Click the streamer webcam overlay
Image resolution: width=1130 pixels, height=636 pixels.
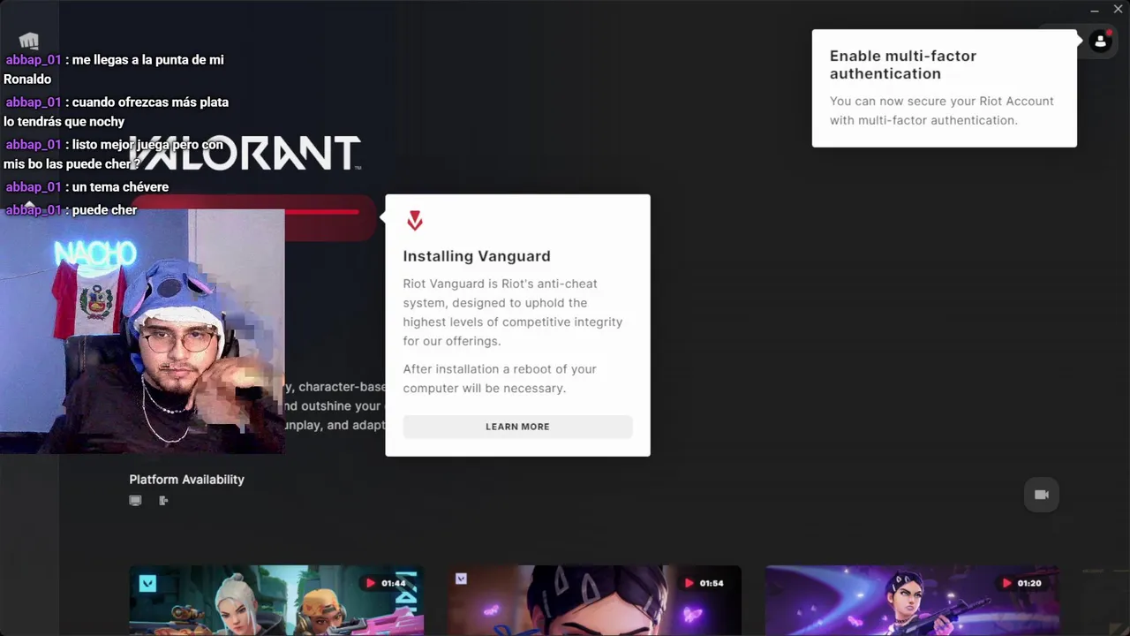142,331
